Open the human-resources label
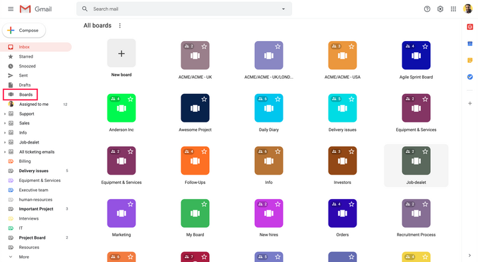The image size is (478, 262). coord(36,199)
